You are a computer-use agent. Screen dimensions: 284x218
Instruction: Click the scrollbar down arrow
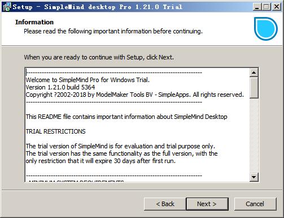(x=254, y=177)
